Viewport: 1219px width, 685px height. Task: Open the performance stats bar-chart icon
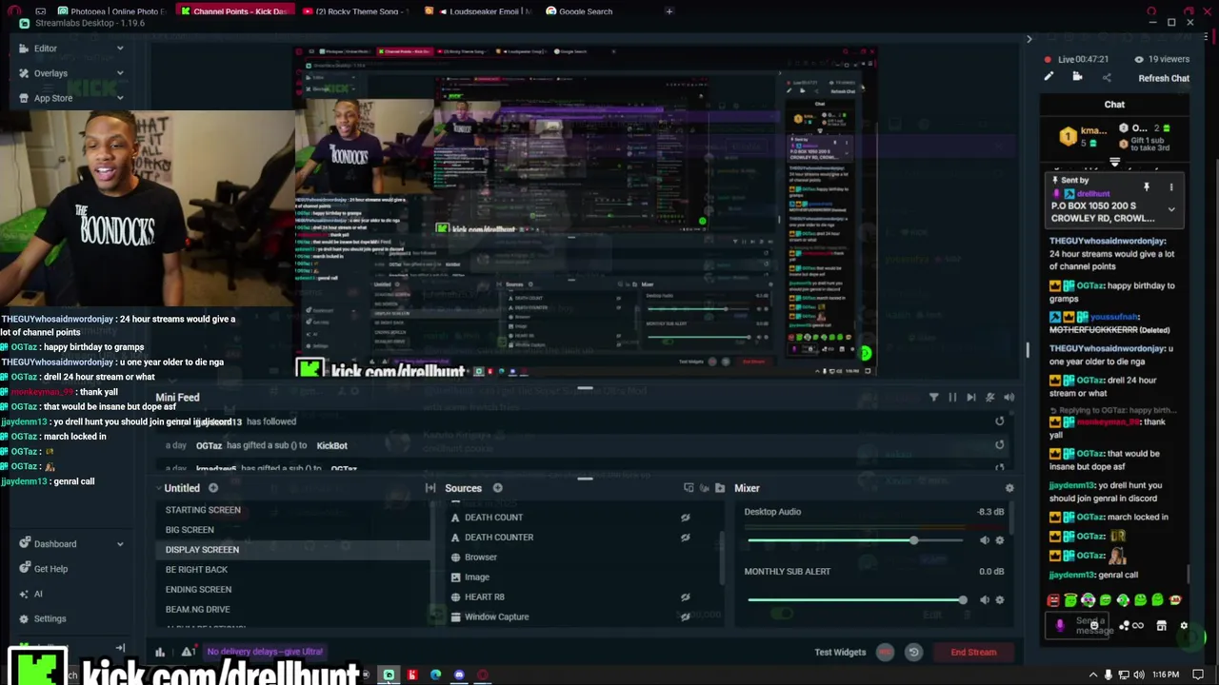click(x=160, y=653)
